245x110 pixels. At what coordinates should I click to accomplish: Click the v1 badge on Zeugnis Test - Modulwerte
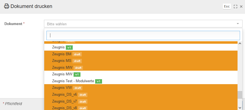coord(99,81)
